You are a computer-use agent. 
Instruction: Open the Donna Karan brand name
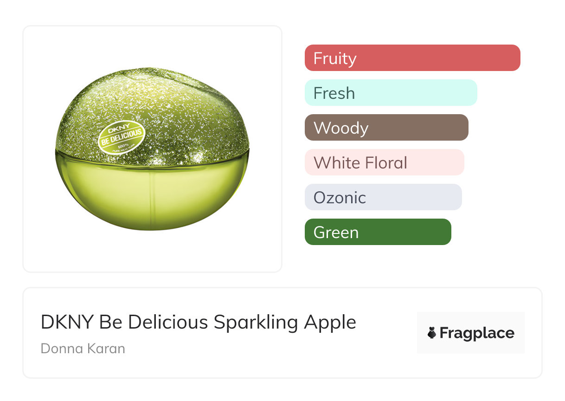(x=83, y=348)
